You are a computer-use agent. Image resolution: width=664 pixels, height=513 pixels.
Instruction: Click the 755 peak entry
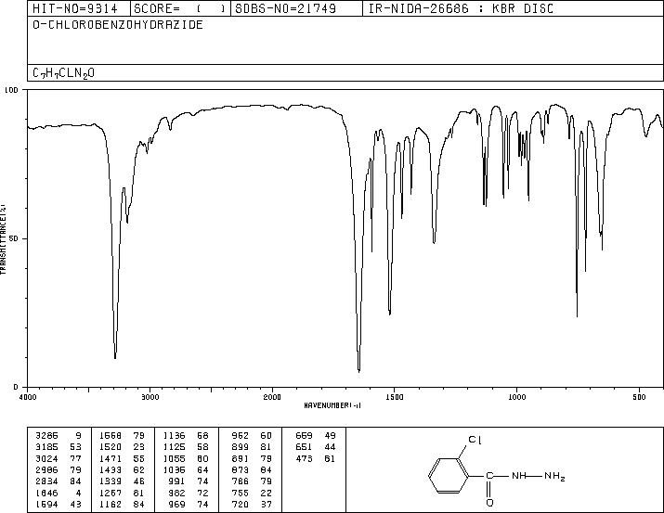click(x=241, y=494)
